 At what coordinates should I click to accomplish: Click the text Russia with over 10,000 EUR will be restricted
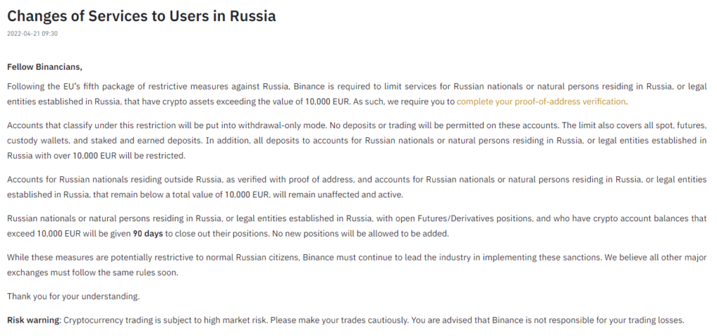point(96,156)
